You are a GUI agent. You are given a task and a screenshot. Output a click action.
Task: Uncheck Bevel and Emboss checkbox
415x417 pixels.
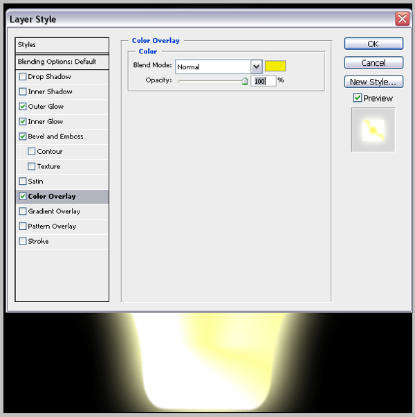pyautogui.click(x=23, y=136)
